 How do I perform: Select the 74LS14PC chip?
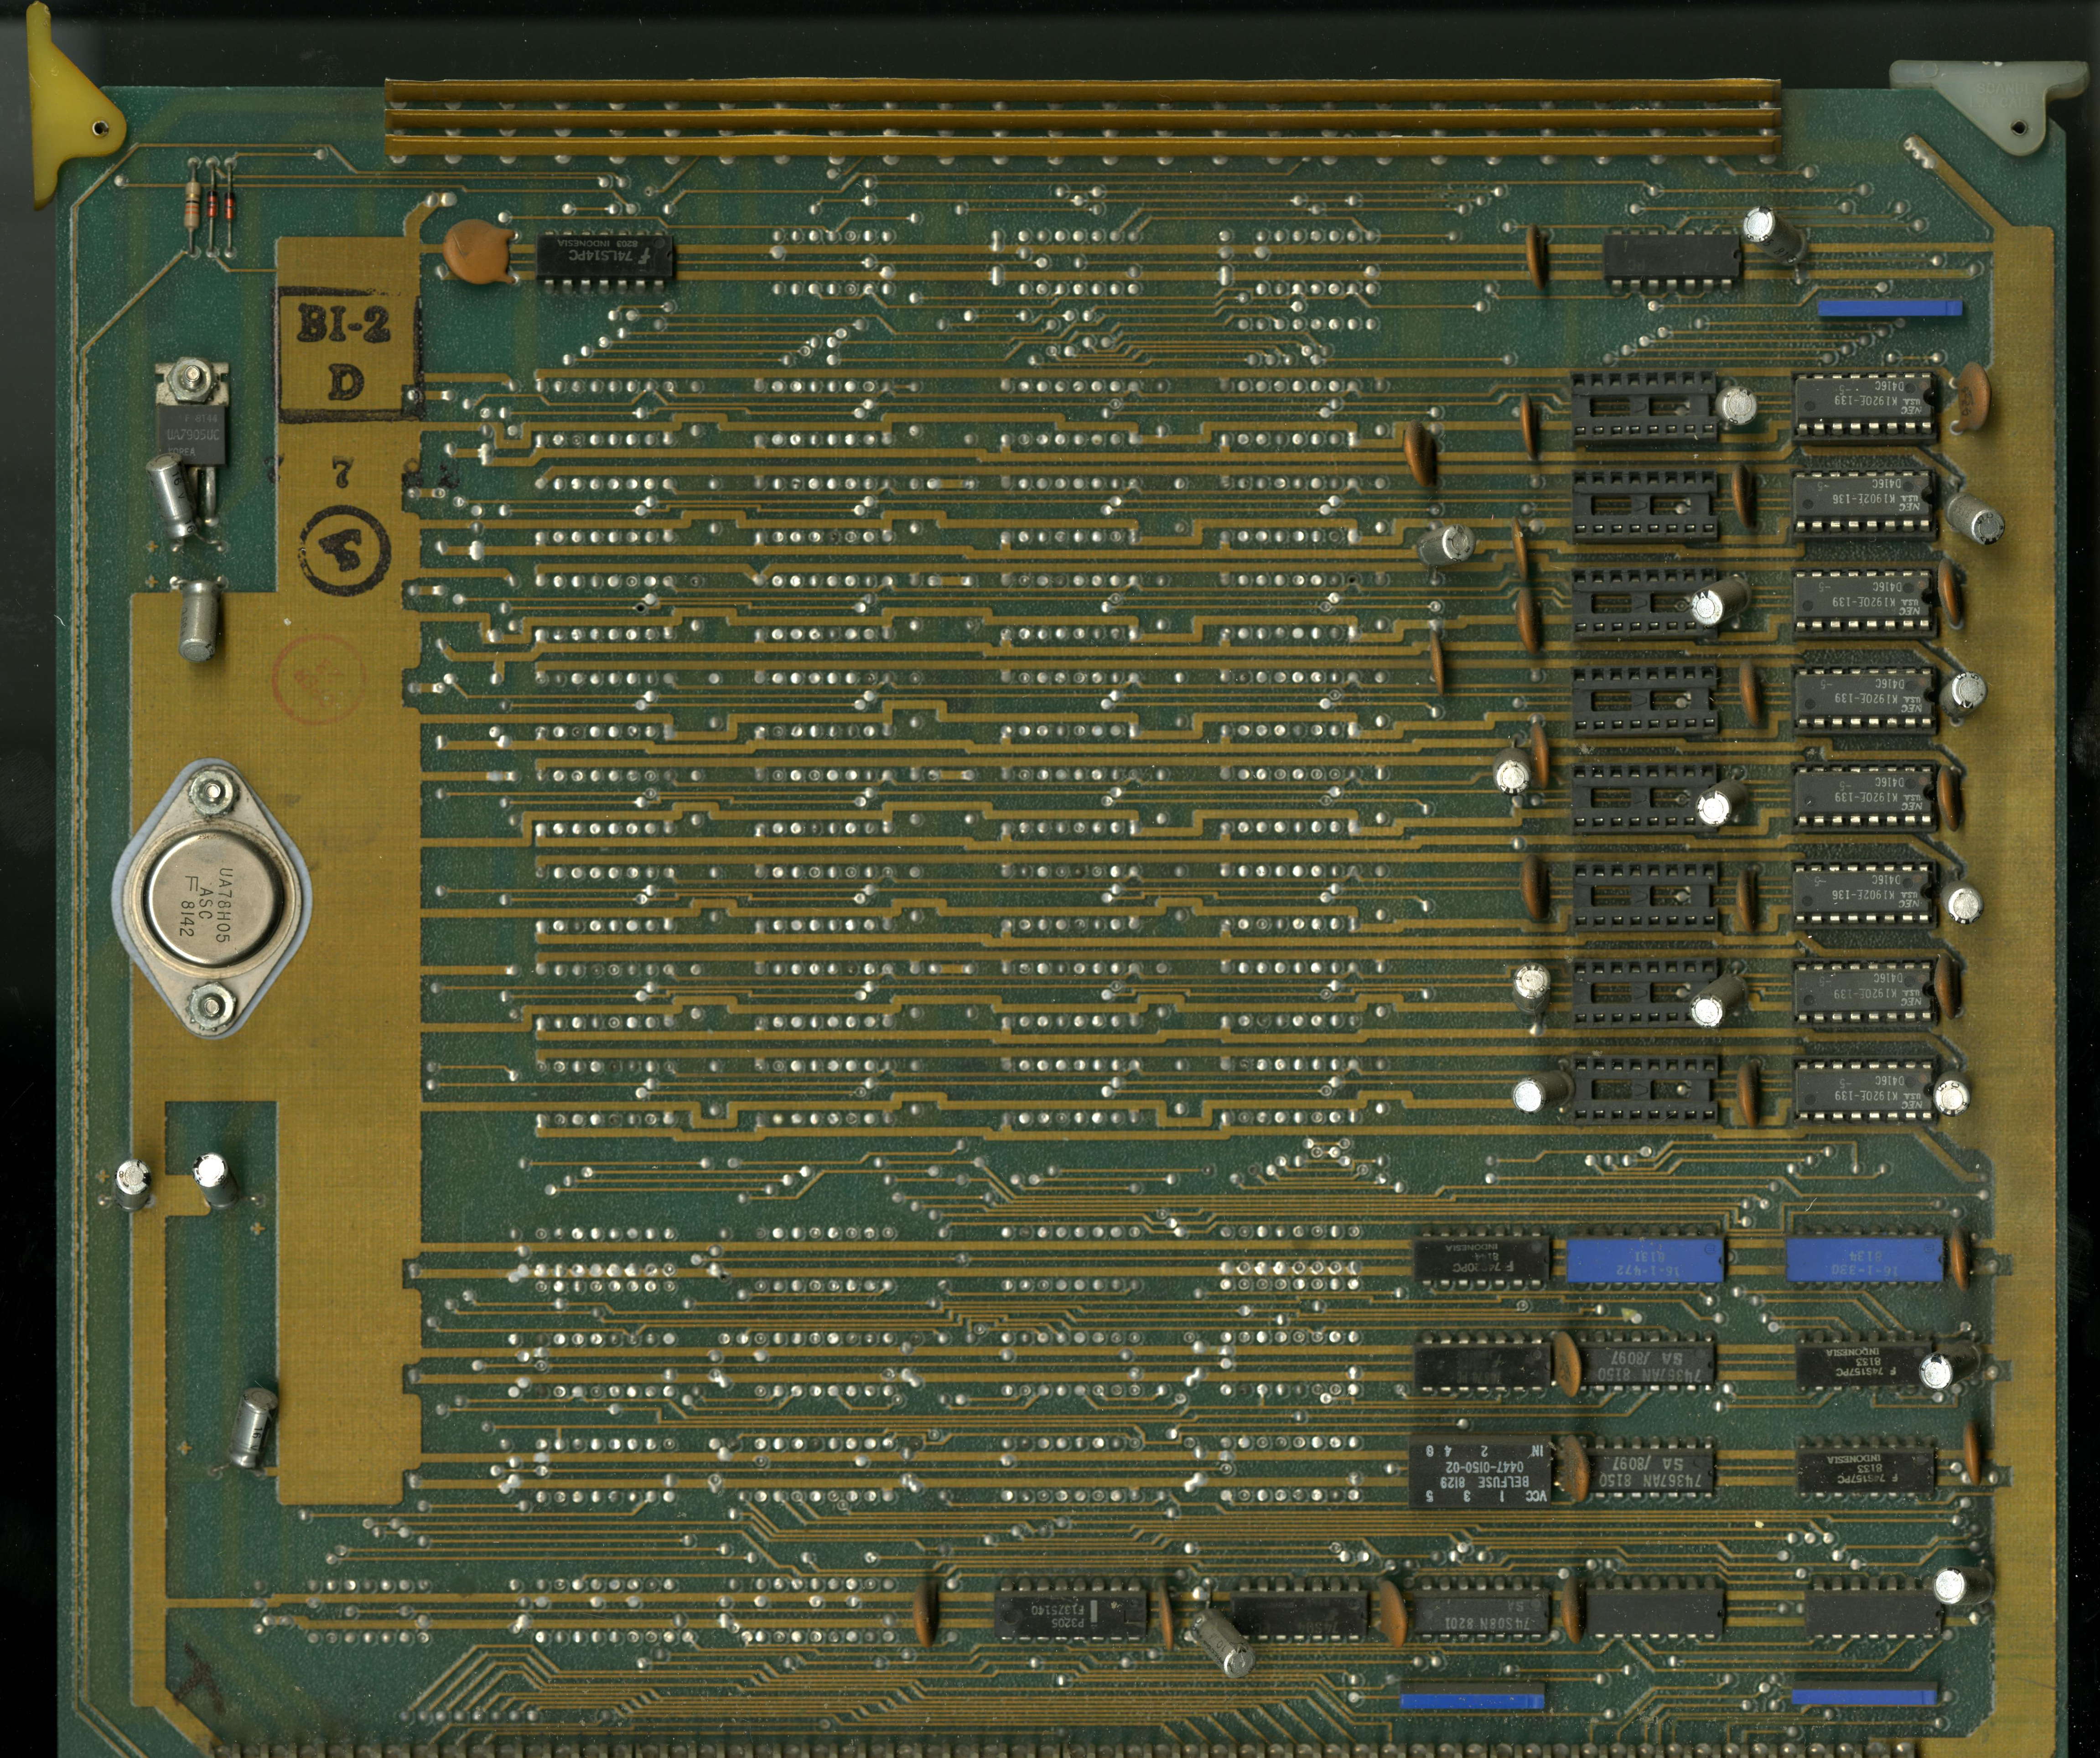tap(604, 258)
